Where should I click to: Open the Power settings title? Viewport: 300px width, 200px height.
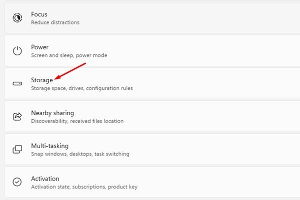point(40,47)
